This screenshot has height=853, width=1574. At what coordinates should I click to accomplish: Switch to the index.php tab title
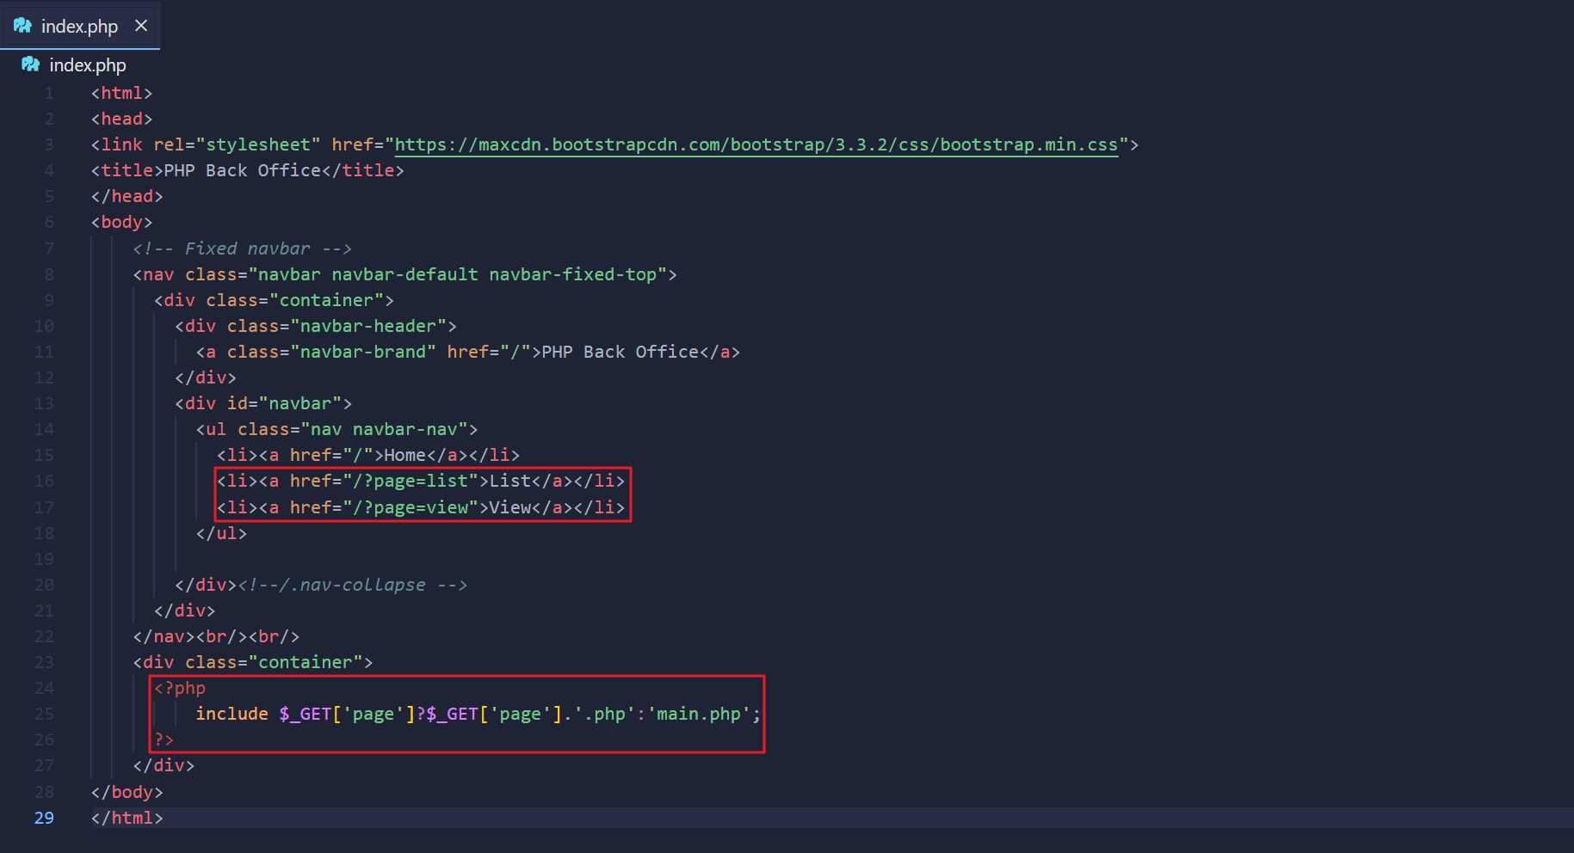[79, 27]
